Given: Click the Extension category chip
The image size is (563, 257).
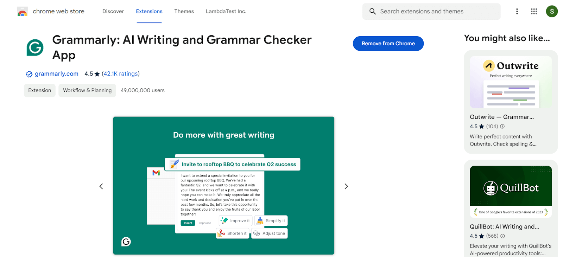Looking at the screenshot, I should (40, 90).
